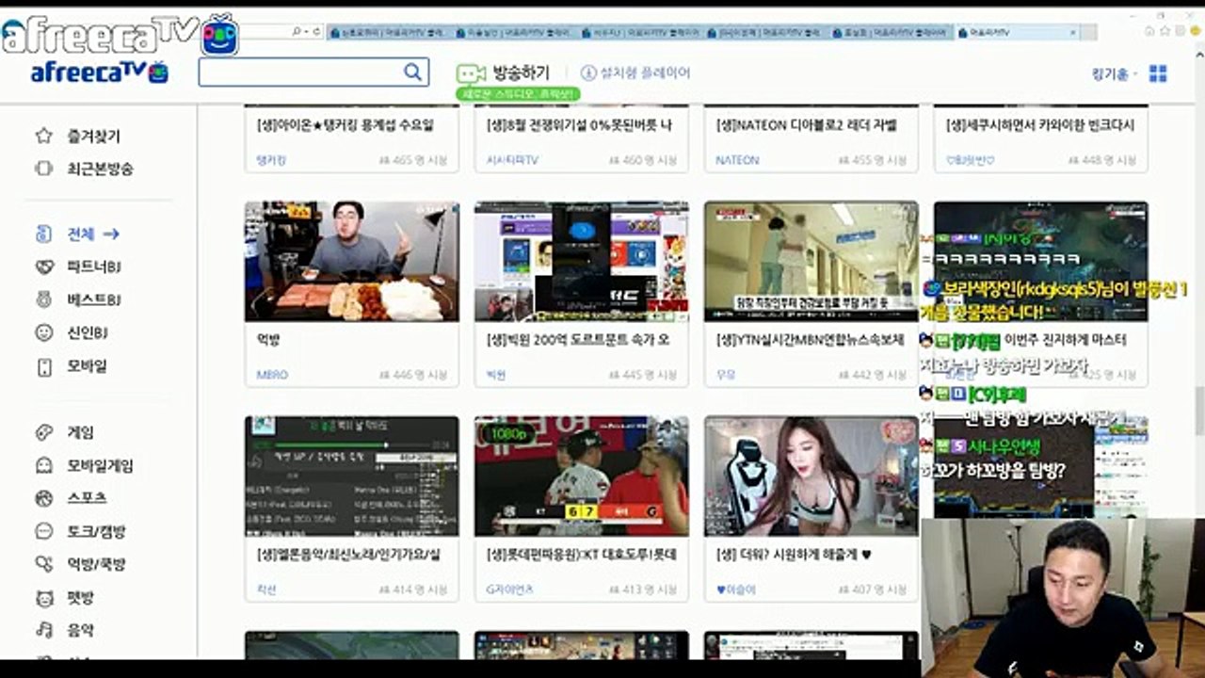This screenshot has height=678, width=1205.
Task: Open the 멜론음악 broadcast thumbnail
Action: 352,476
